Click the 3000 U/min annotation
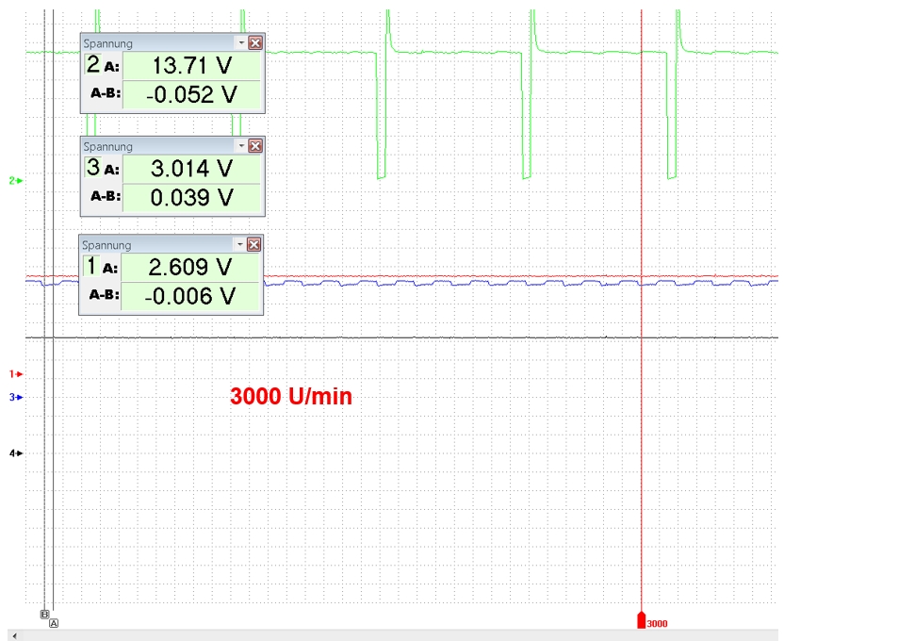 coord(291,397)
